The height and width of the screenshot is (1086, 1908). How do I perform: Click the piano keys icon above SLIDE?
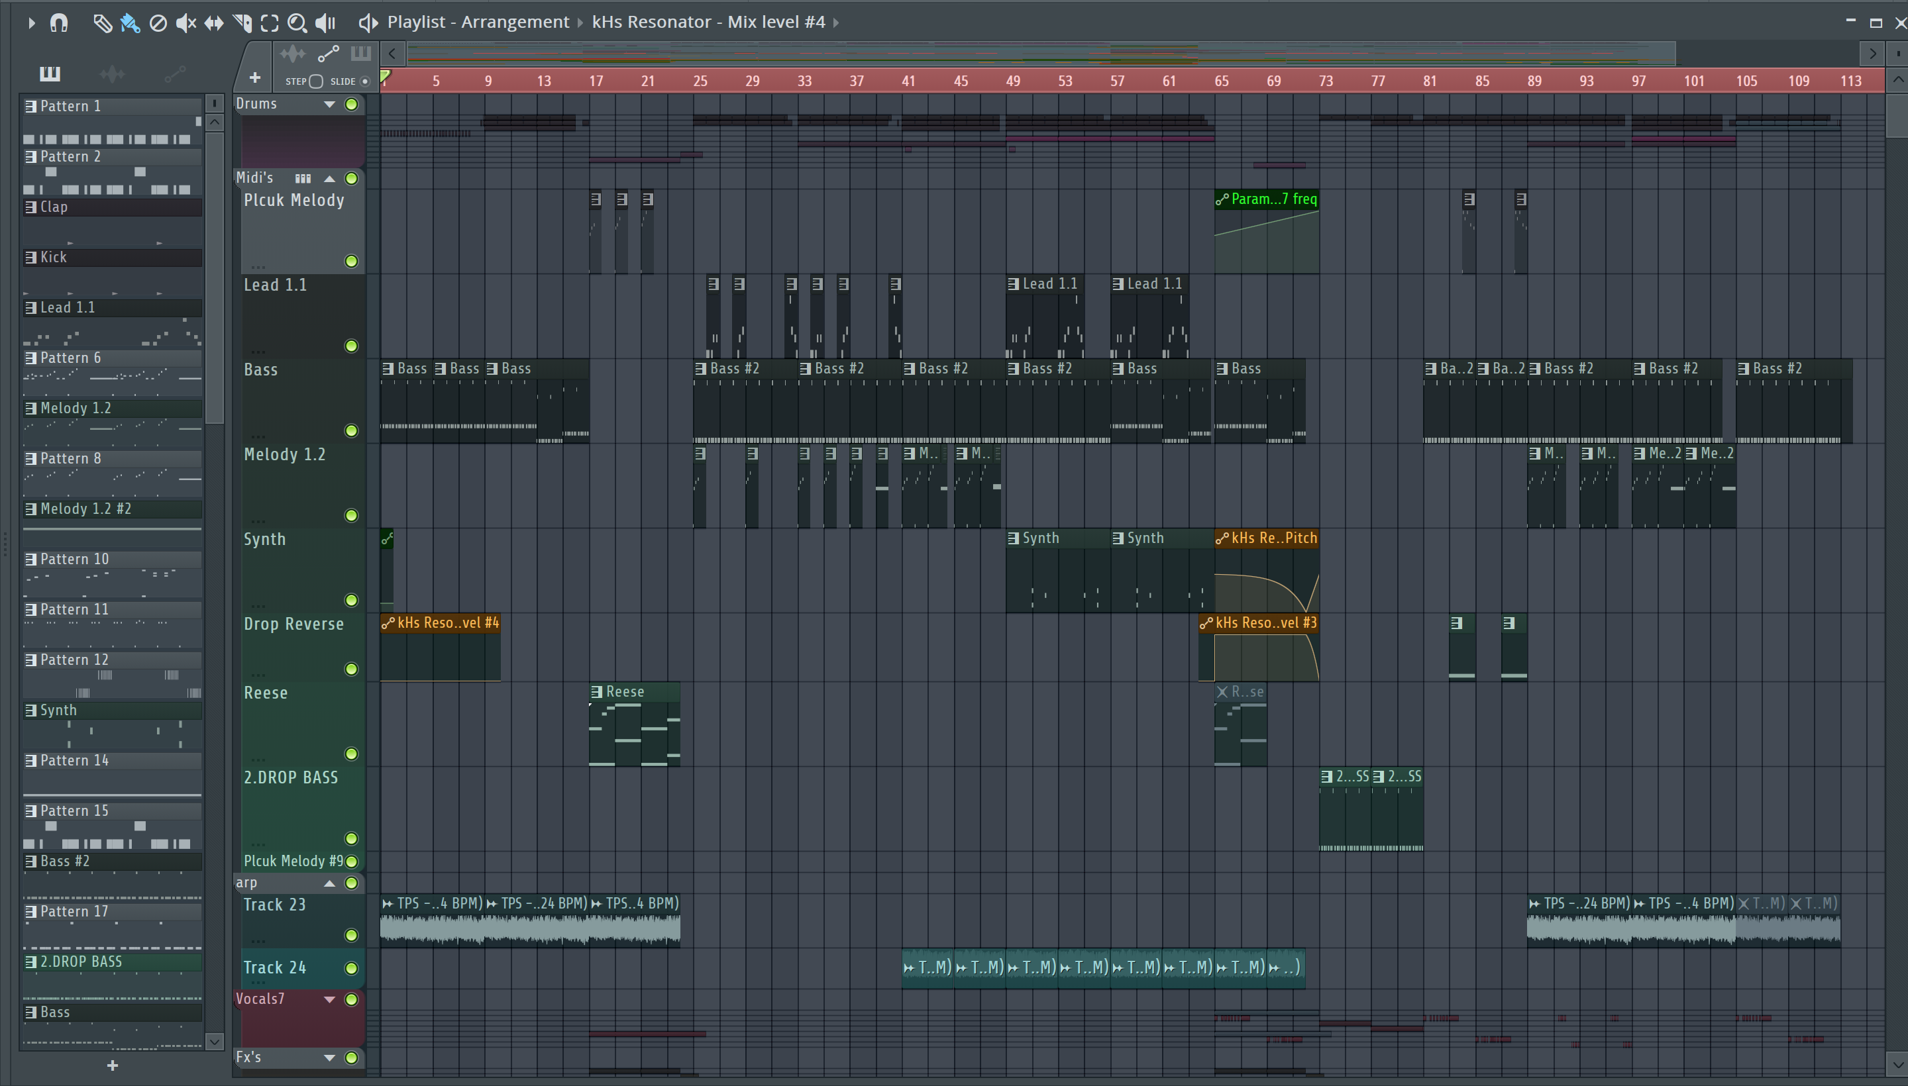point(360,53)
